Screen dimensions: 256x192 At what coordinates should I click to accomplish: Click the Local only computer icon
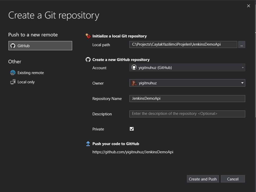pos(13,82)
